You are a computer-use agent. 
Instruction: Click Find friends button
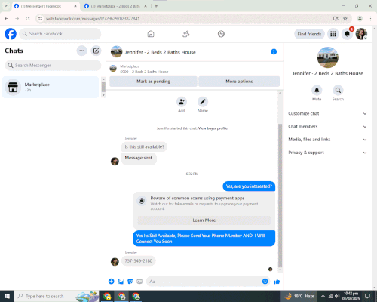point(309,34)
